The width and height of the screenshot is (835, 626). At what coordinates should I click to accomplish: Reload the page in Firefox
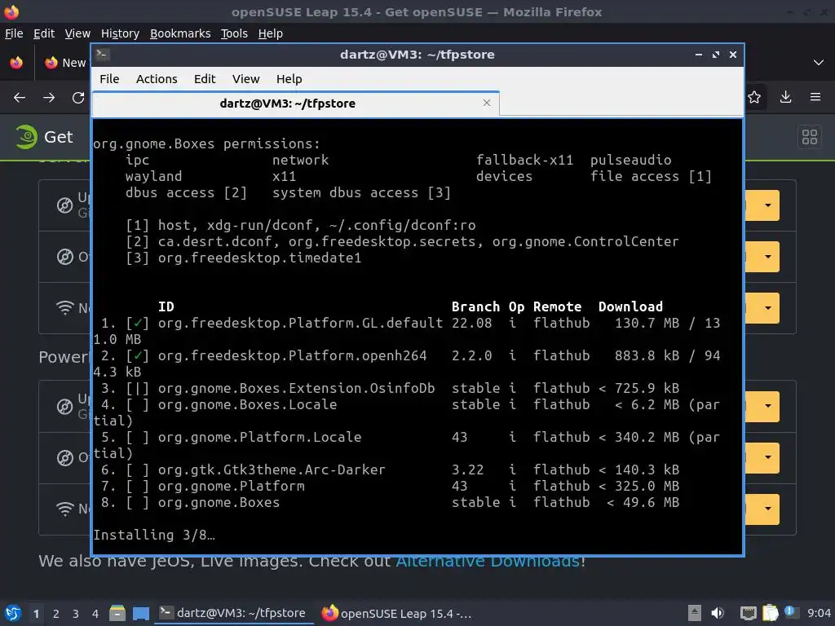click(x=78, y=98)
